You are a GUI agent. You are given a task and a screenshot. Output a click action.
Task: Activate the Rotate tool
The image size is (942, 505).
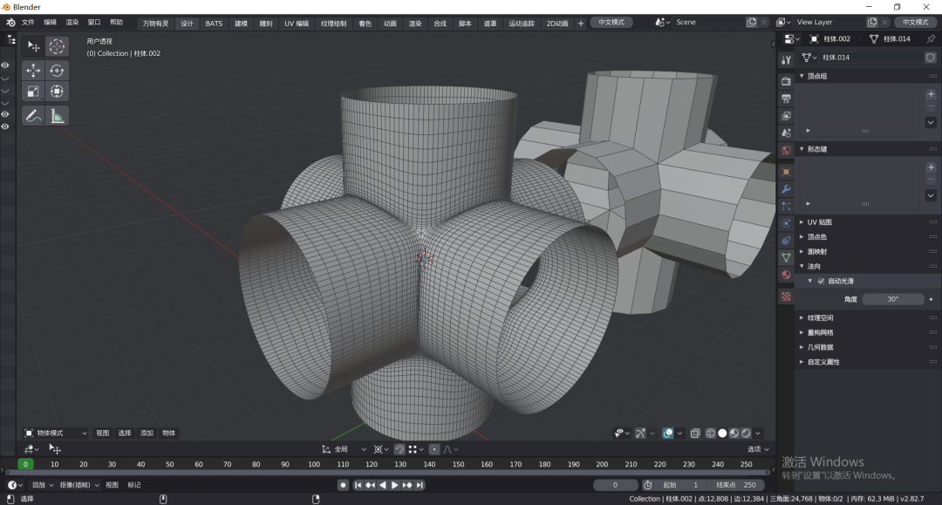click(x=57, y=71)
